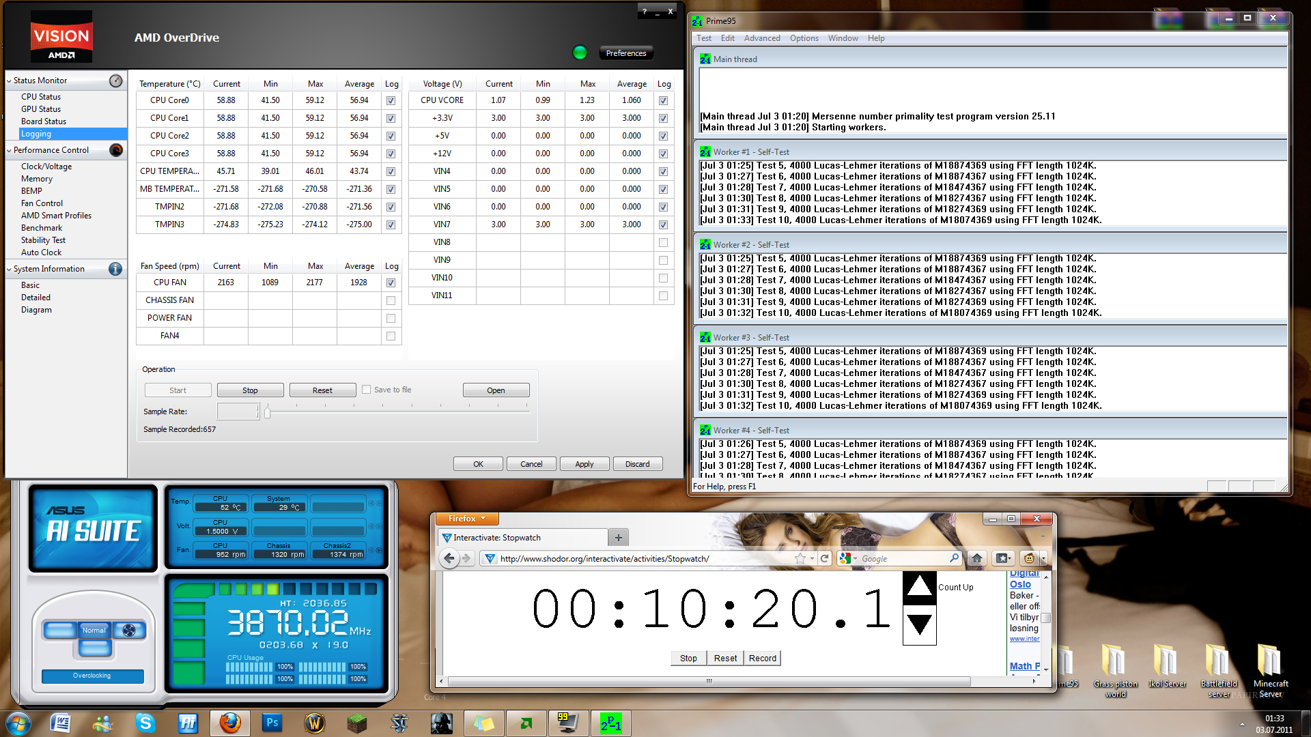The image size is (1311, 737).
Task: Click the Prime95 taskbar icon
Action: click(611, 723)
